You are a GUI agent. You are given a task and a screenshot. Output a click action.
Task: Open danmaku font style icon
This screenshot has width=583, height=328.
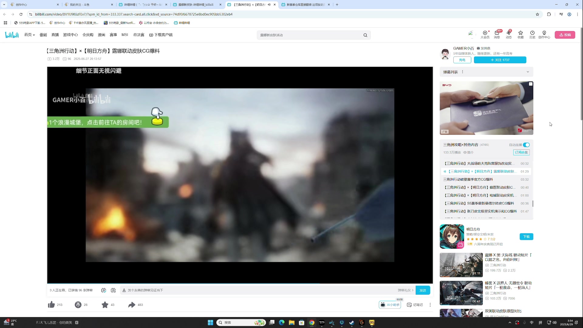(x=124, y=290)
